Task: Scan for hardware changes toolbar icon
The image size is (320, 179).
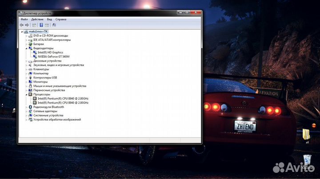Action: pyautogui.click(x=54, y=25)
